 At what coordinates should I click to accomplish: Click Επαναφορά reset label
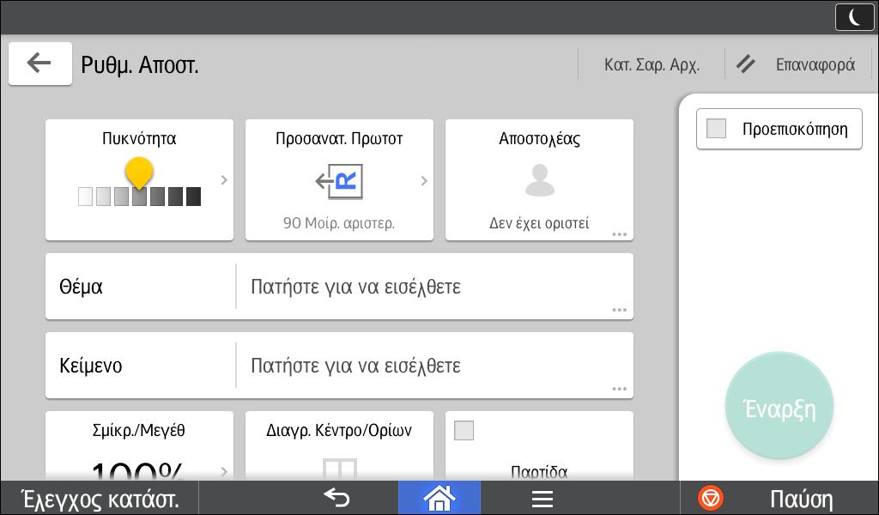(815, 65)
